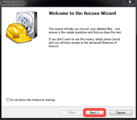Screen dimensions: 137x120
Task: Cancel the Recuva Wizard
Action: click(121, 113)
